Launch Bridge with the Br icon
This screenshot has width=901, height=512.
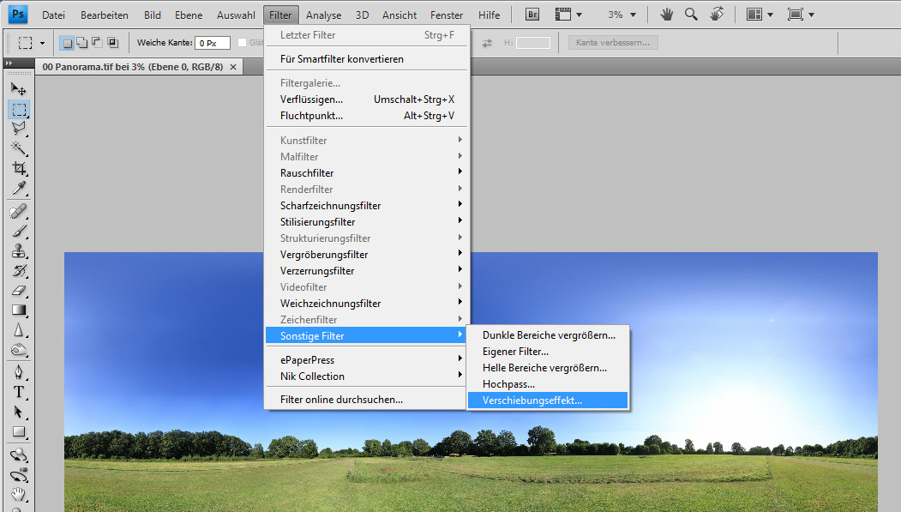click(532, 15)
